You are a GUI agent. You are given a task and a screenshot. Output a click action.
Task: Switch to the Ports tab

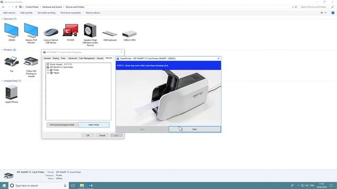coord(63,58)
